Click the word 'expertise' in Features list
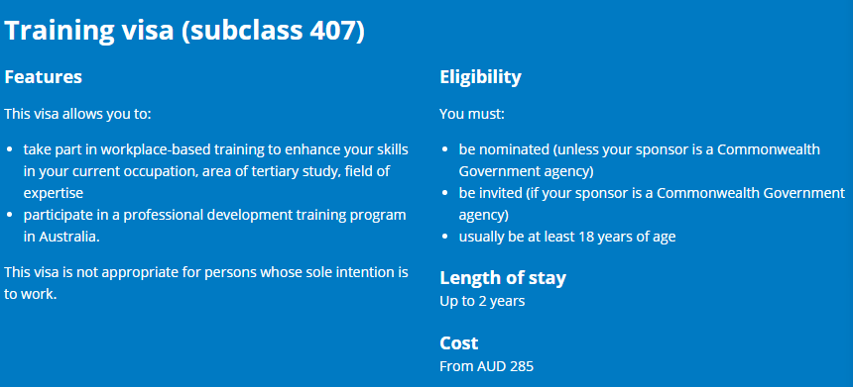The height and width of the screenshot is (387, 853). (54, 194)
